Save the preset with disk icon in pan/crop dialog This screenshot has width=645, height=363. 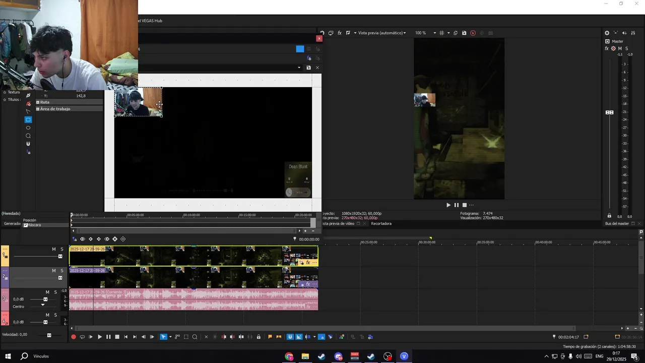pyautogui.click(x=308, y=68)
